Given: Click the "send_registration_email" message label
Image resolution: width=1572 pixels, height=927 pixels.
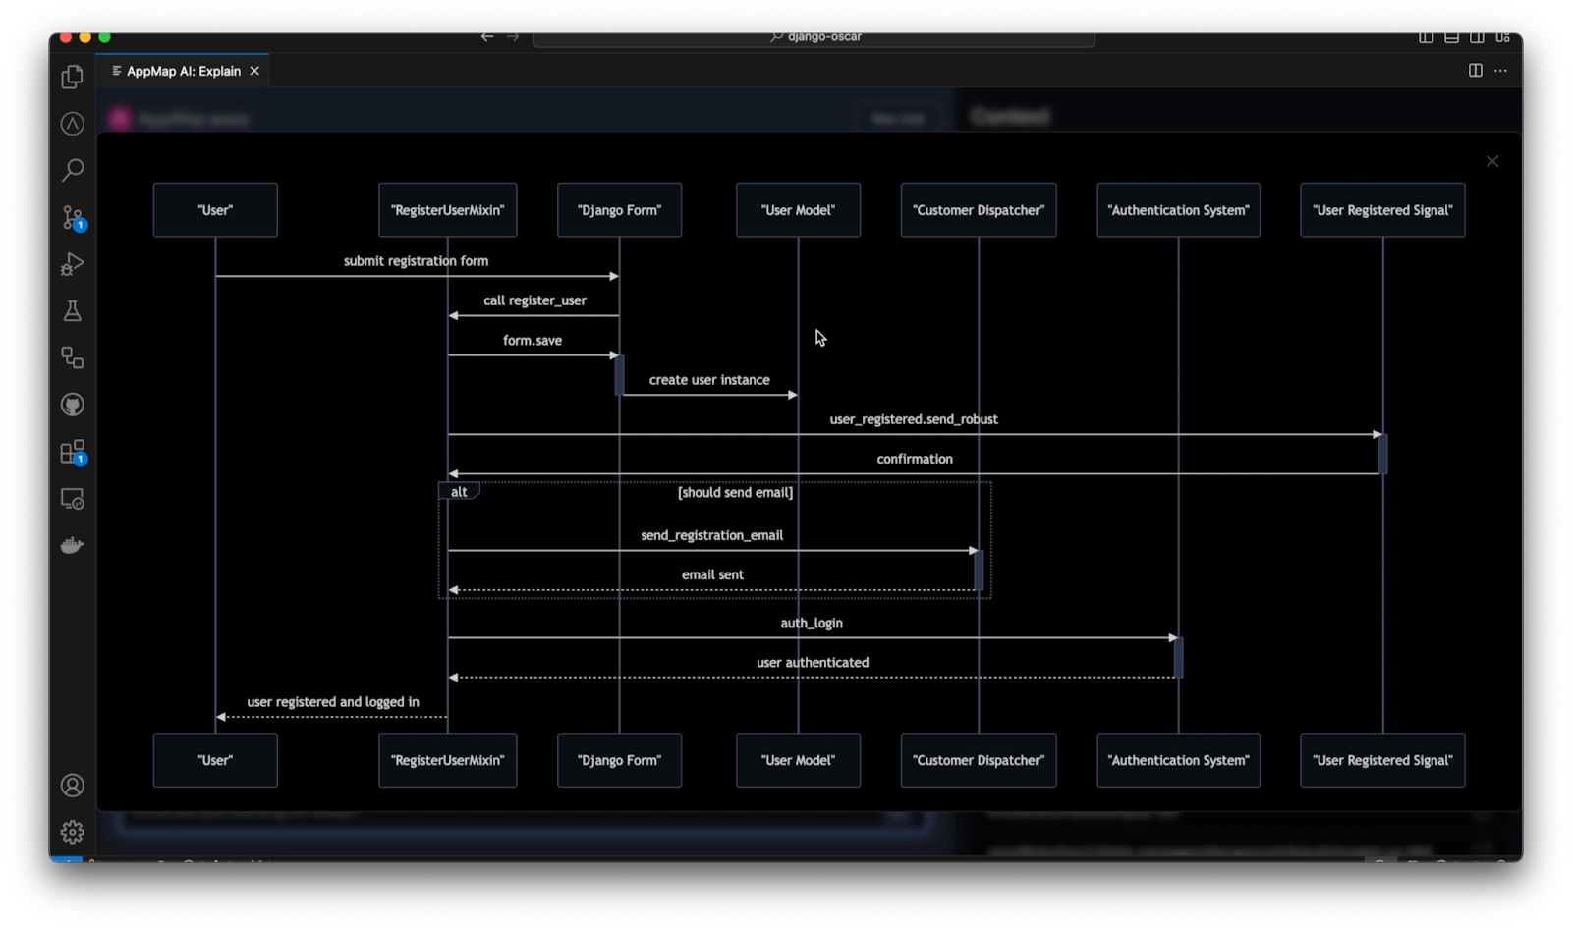Looking at the screenshot, I should [712, 535].
